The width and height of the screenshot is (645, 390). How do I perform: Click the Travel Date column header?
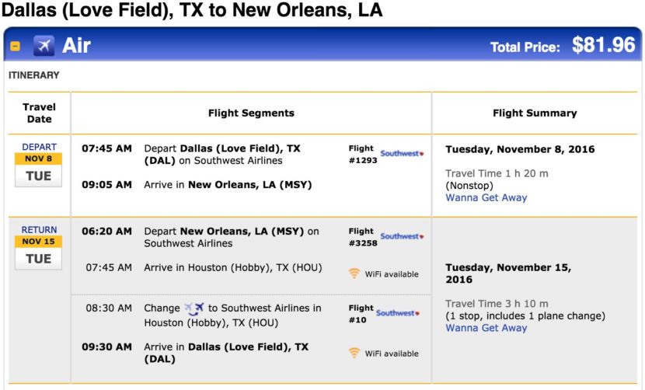[39, 113]
